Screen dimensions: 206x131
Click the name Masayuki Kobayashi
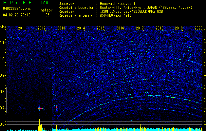coord(118,4)
